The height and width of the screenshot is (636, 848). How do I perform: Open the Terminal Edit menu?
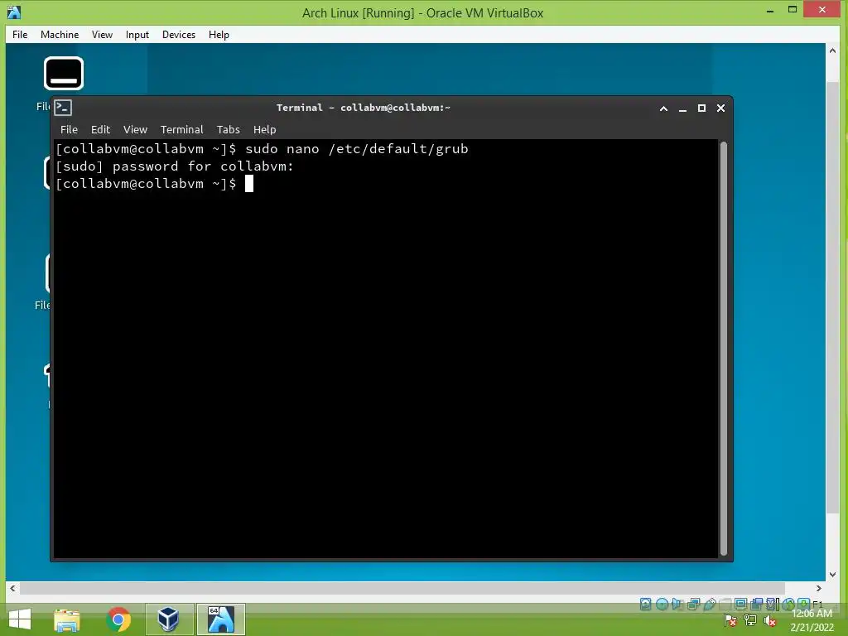(100, 130)
